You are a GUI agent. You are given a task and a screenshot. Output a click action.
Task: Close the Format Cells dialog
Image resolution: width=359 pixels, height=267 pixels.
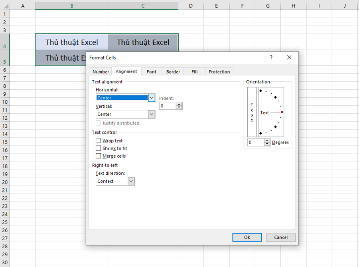click(289, 57)
